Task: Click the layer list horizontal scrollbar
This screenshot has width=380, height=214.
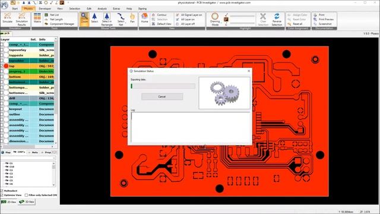Action: (27, 147)
